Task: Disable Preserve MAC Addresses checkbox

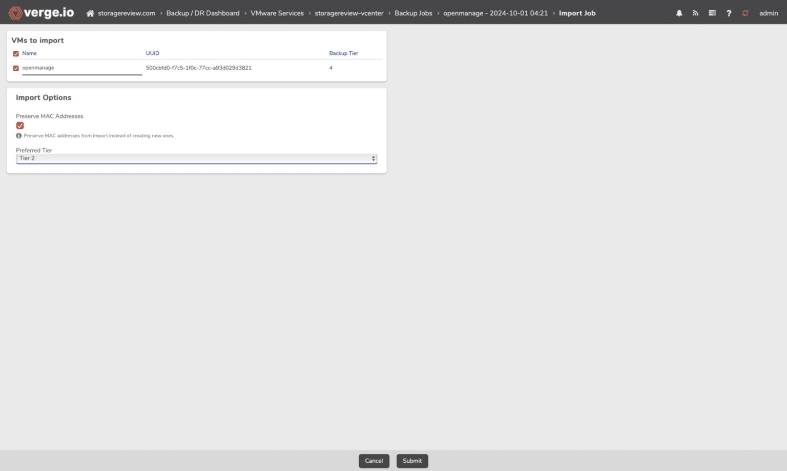Action: 20,126
